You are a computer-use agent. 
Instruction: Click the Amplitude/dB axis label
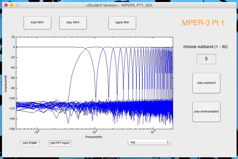6,84
